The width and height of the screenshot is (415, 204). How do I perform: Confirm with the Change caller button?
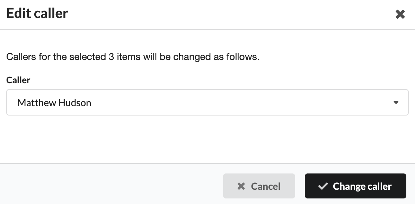click(x=355, y=186)
